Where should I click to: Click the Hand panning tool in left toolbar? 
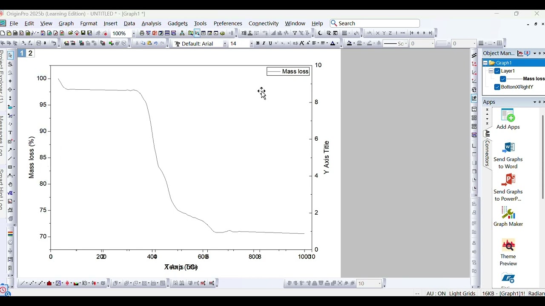click(10, 184)
